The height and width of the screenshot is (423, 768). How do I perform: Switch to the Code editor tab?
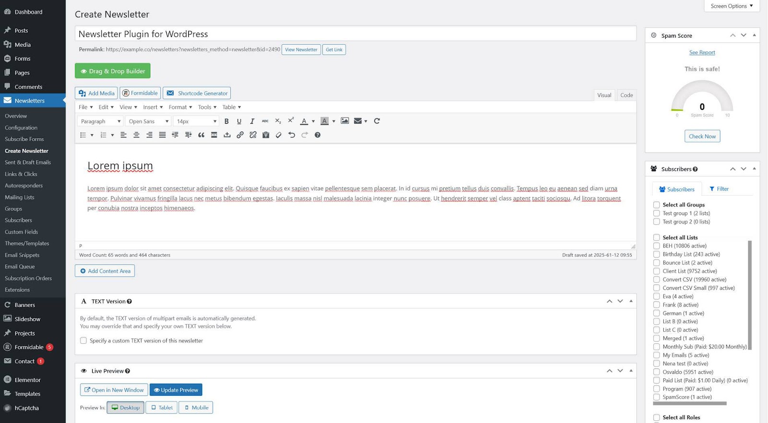626,95
